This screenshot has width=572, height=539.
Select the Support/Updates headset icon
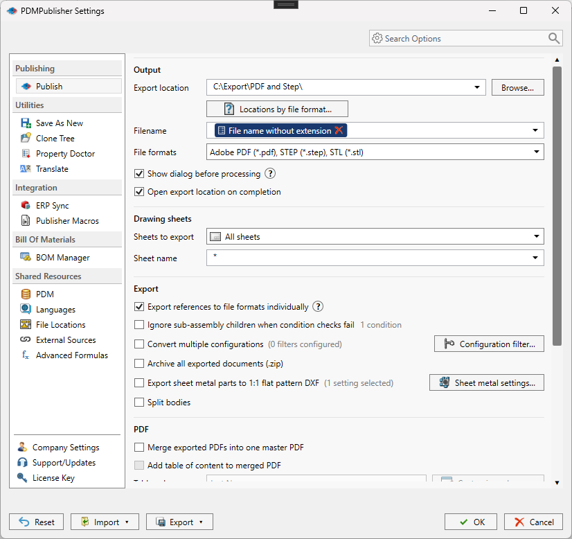coord(22,462)
